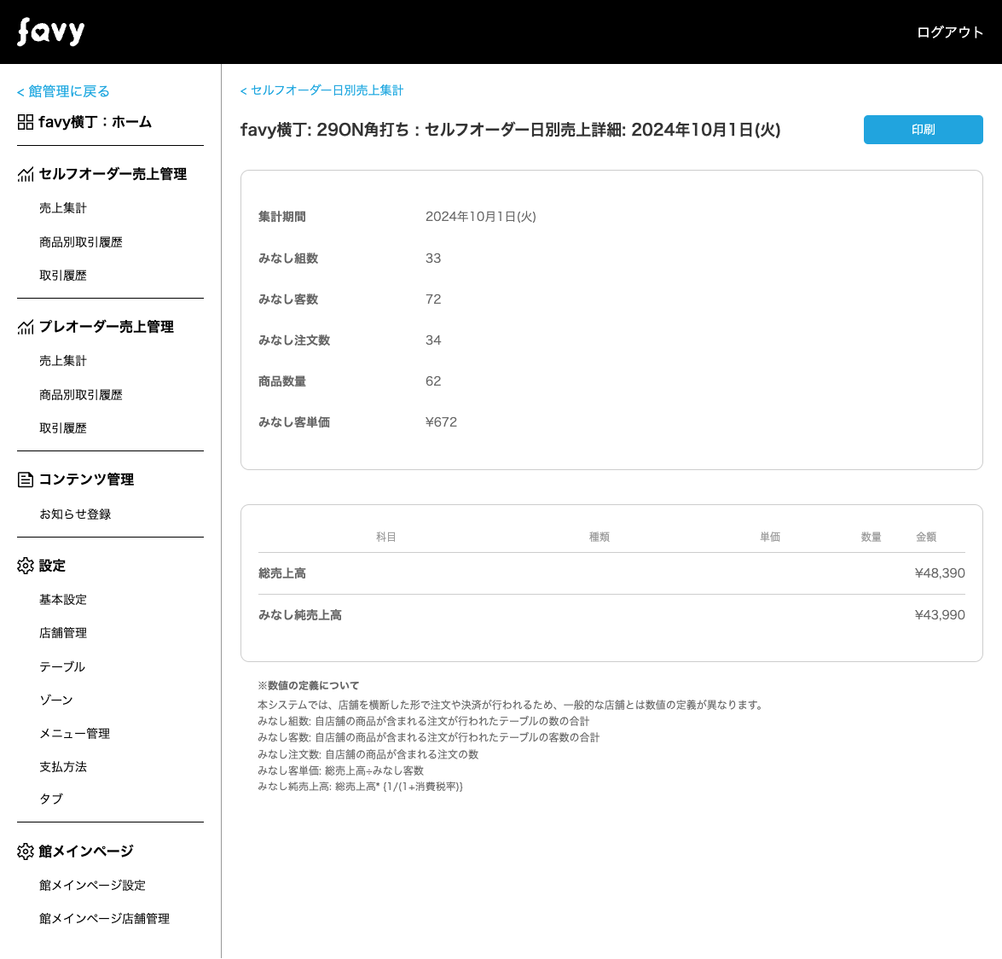The image size is (1002, 959).
Task: Open 商品別取引履歴 under プレオーダー売上管理
Action: (80, 395)
